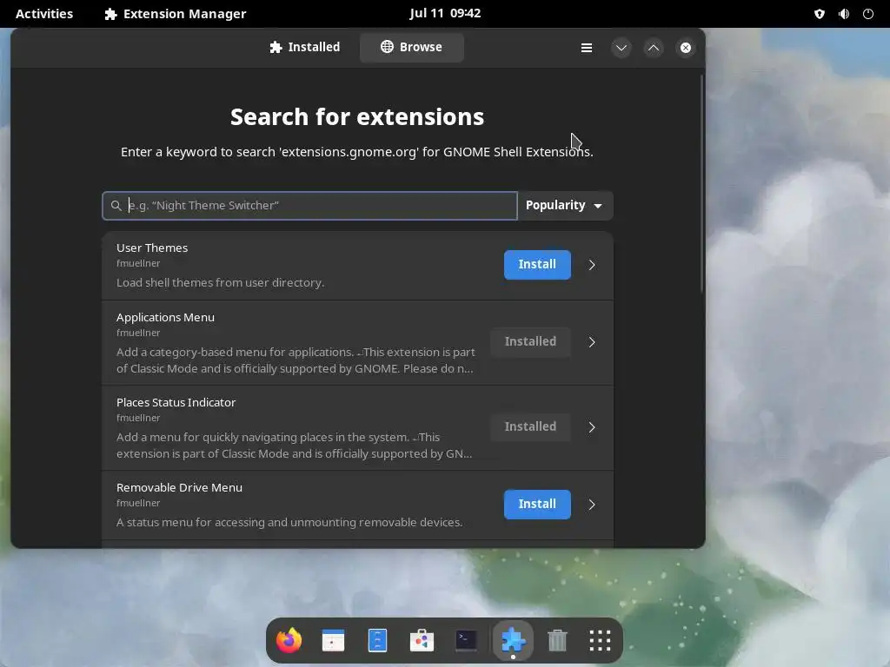Expand User Themes details chevron

(x=591, y=265)
